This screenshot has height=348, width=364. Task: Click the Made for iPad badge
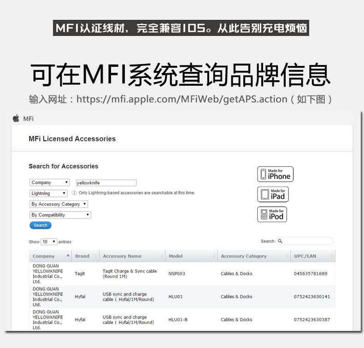click(273, 195)
